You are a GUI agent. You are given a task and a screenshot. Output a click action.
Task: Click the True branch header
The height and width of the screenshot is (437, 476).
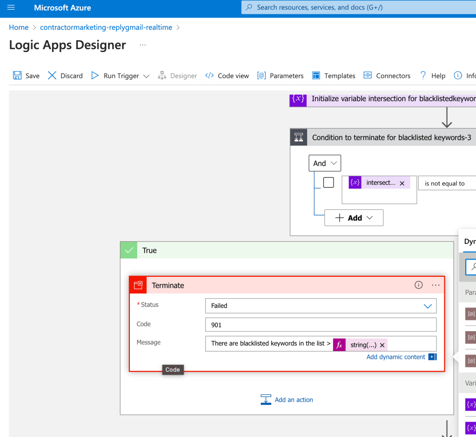[287, 250]
